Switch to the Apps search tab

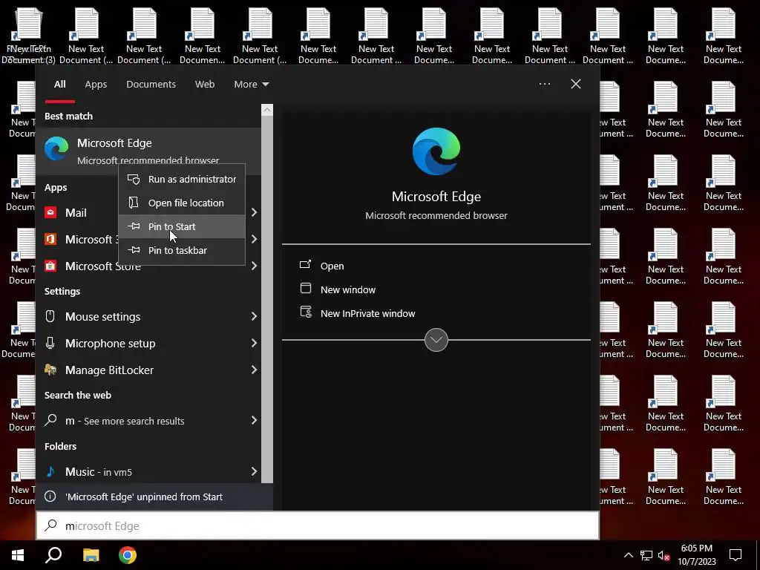(x=96, y=85)
